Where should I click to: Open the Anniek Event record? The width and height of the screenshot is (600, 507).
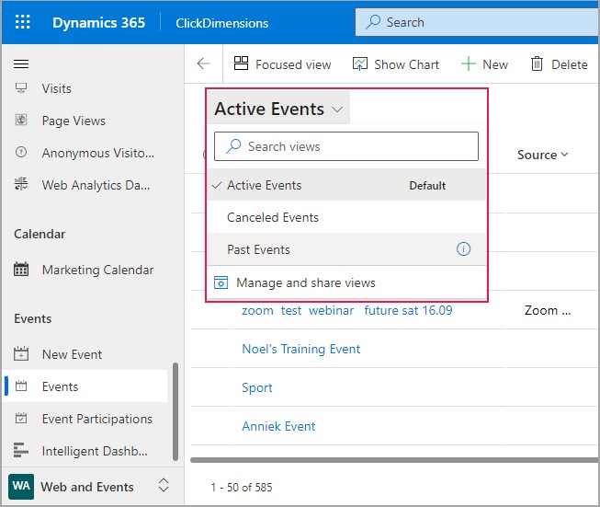coord(278,426)
